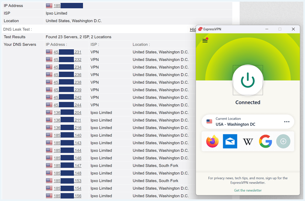Click US flag in row ending 242
The height and width of the screenshot is (201, 305).
point(49,97)
